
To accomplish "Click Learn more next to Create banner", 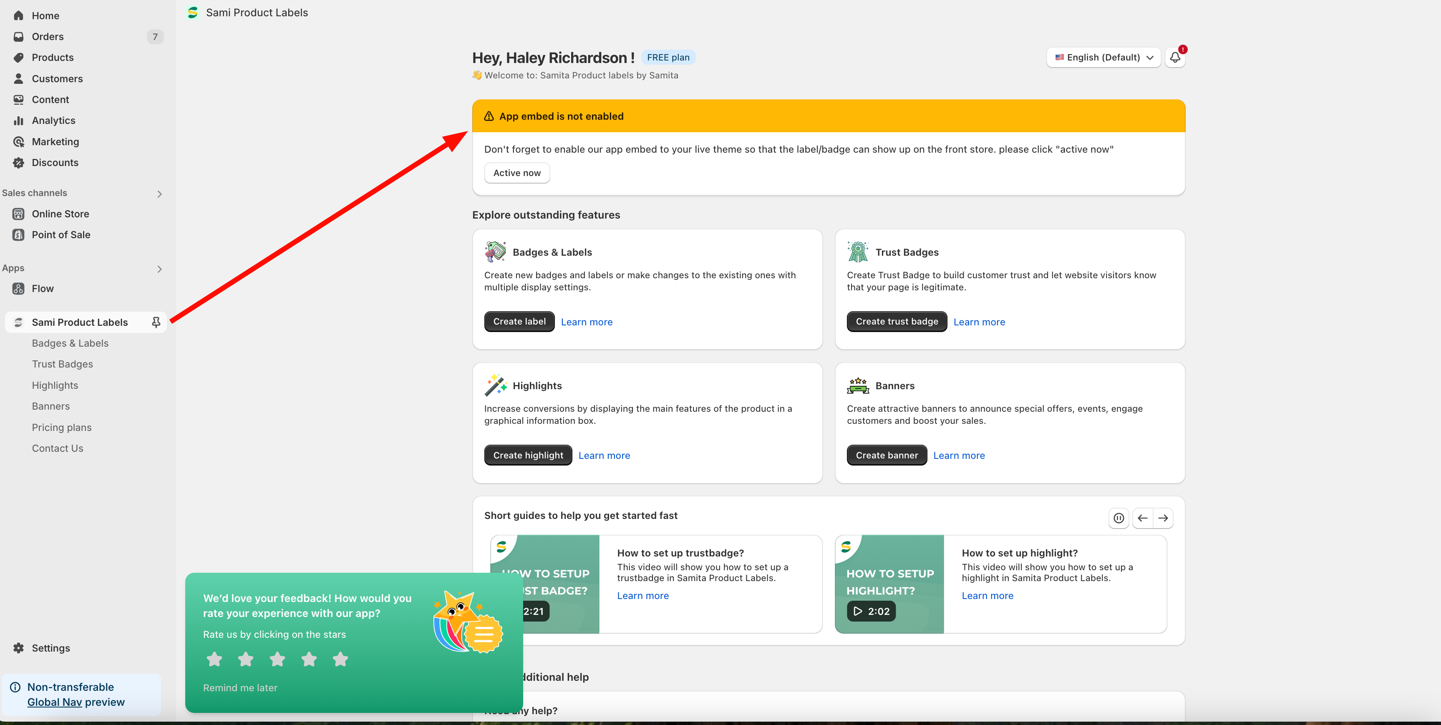I will coord(959,456).
